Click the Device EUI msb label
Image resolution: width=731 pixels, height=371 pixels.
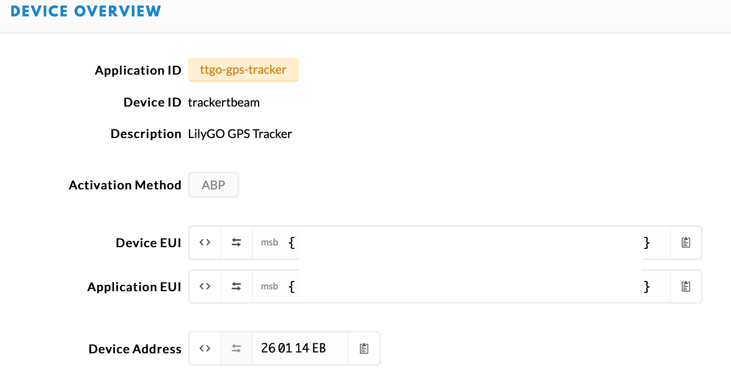pos(269,242)
